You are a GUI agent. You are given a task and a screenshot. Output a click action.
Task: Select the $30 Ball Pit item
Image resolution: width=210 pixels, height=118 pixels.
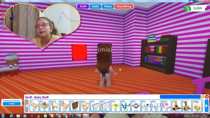(x=116, y=106)
